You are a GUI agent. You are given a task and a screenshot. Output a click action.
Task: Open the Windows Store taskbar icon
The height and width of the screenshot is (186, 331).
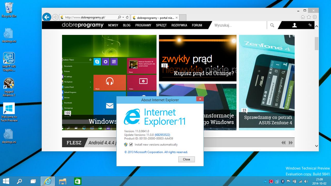pyautogui.click(x=78, y=181)
